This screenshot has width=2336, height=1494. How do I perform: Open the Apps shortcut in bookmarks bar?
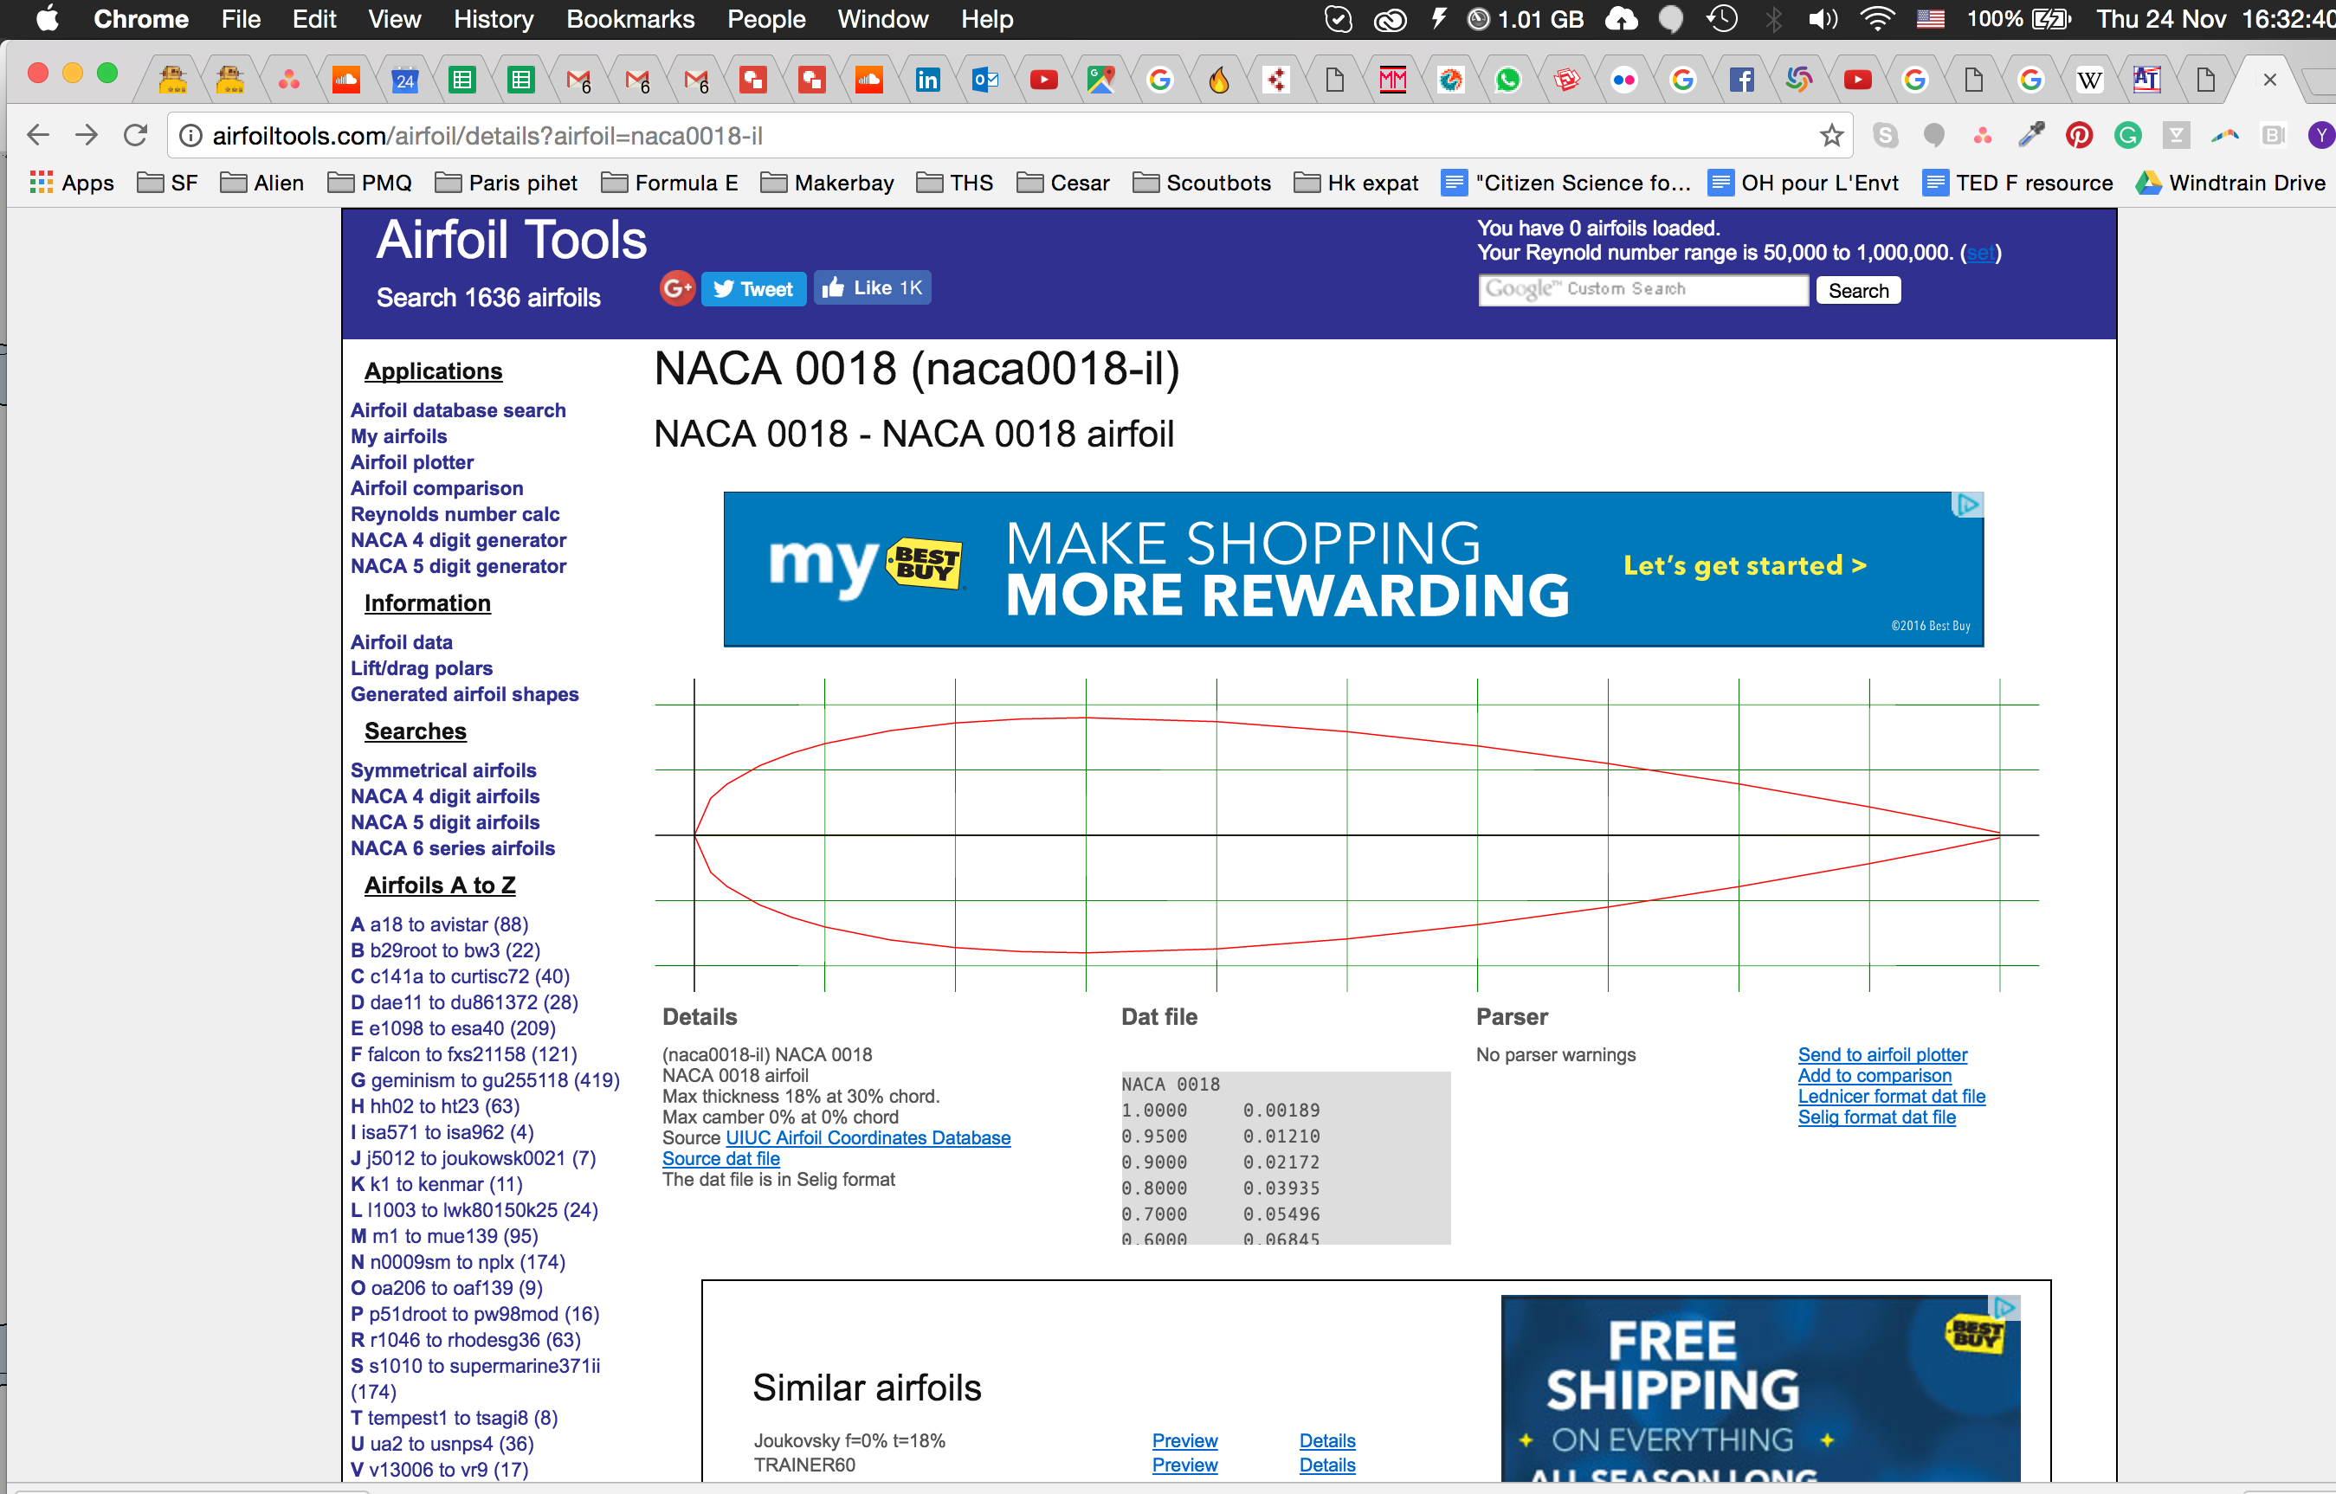click(x=72, y=183)
